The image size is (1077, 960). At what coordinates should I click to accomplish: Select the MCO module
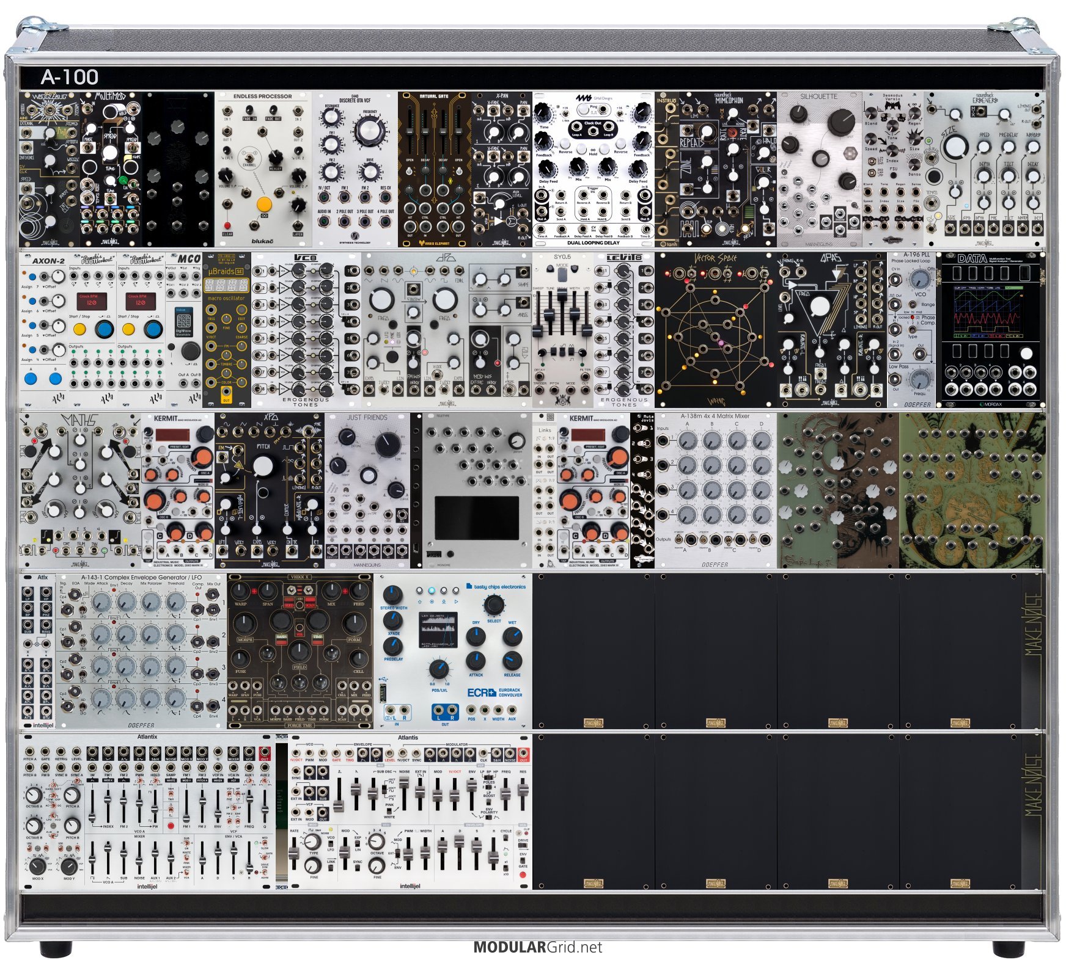(x=184, y=330)
